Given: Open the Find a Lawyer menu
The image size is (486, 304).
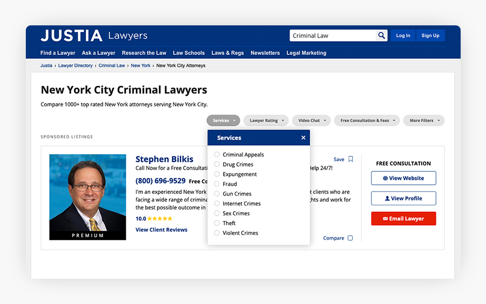Looking at the screenshot, I should point(58,53).
